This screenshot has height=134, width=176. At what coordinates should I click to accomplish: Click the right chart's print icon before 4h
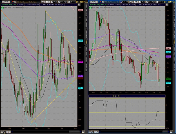pyautogui.click(x=133, y=2)
